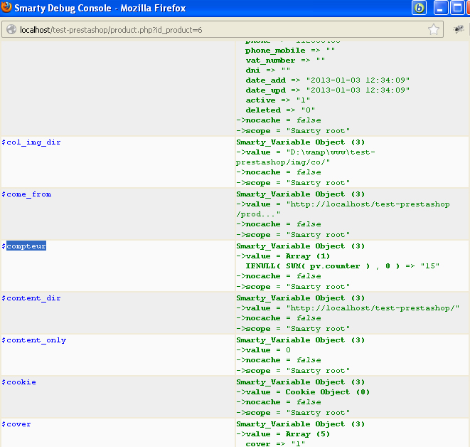Click the active => "1" line
This screenshot has height=447, width=470.
(x=278, y=100)
